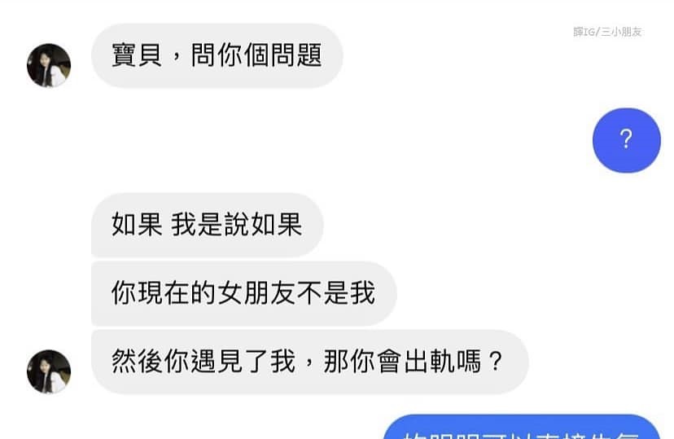This screenshot has width=674, height=439.
Task: Click the phrase 然後你遇見了我
Action: pyautogui.click(x=204, y=361)
